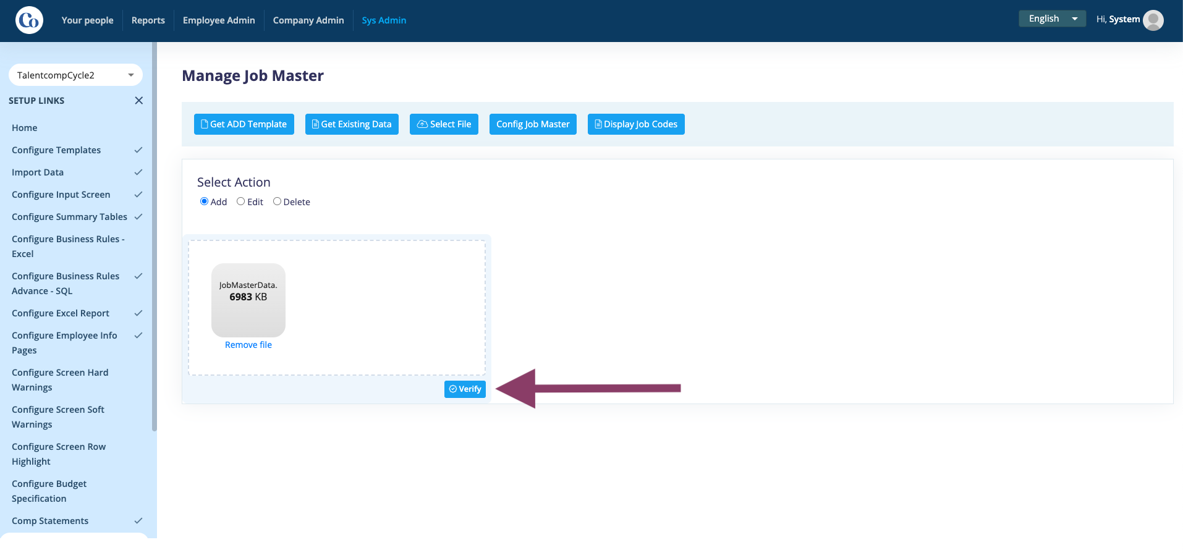1183x558 pixels.
Task: Click the Remove file link
Action: click(248, 345)
